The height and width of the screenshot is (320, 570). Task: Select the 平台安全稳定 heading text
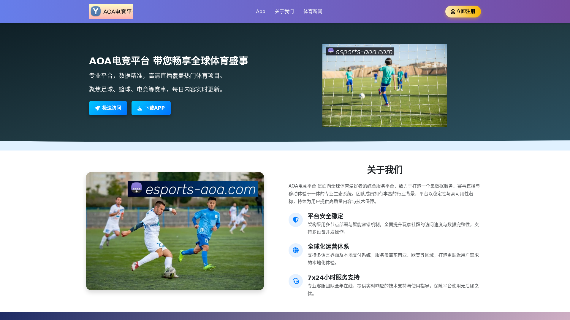pyautogui.click(x=325, y=216)
